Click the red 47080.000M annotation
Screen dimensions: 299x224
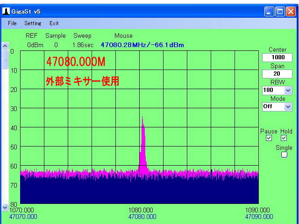pos(76,62)
